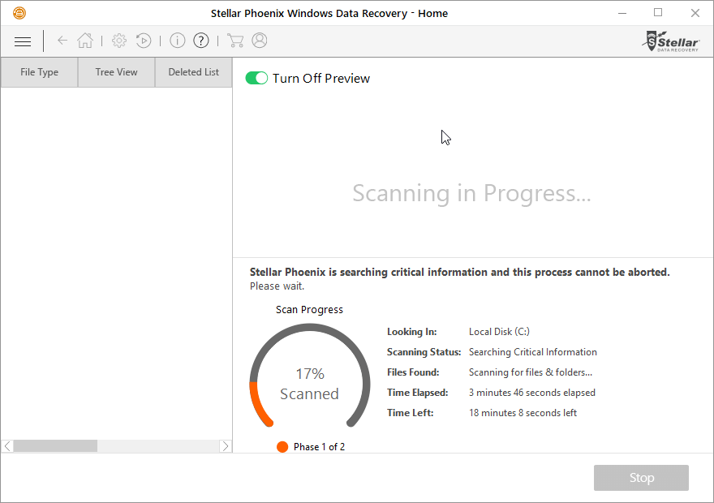Click the resume recovery icon
This screenshot has height=503, width=714.
[144, 41]
